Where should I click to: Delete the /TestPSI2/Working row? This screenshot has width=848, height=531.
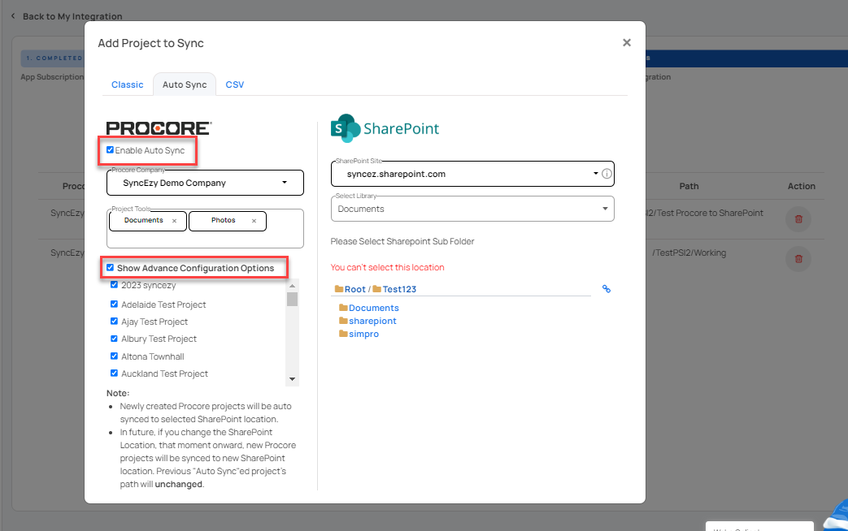pos(798,259)
